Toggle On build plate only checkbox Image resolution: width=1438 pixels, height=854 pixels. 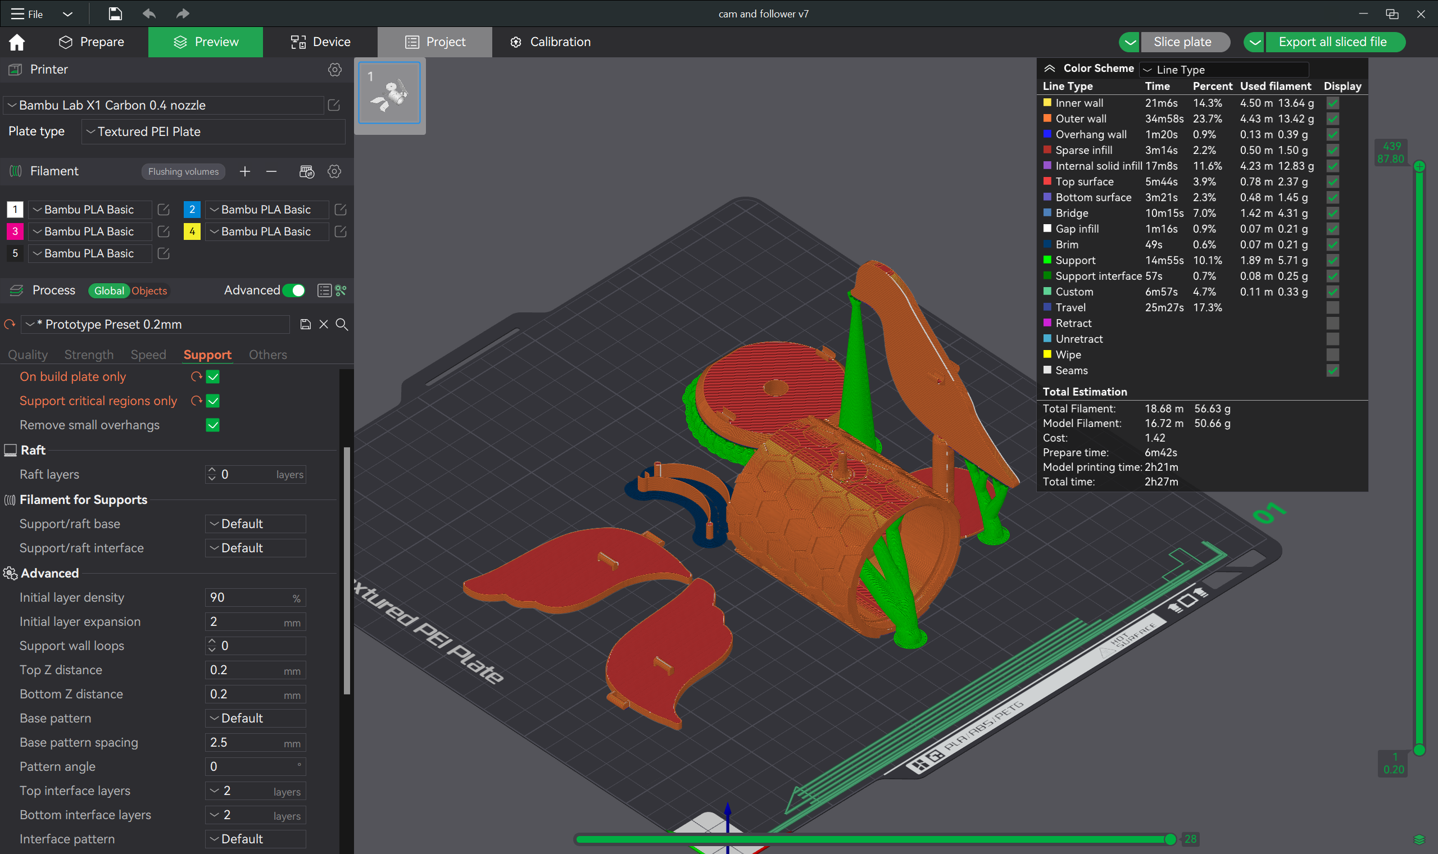coord(213,377)
